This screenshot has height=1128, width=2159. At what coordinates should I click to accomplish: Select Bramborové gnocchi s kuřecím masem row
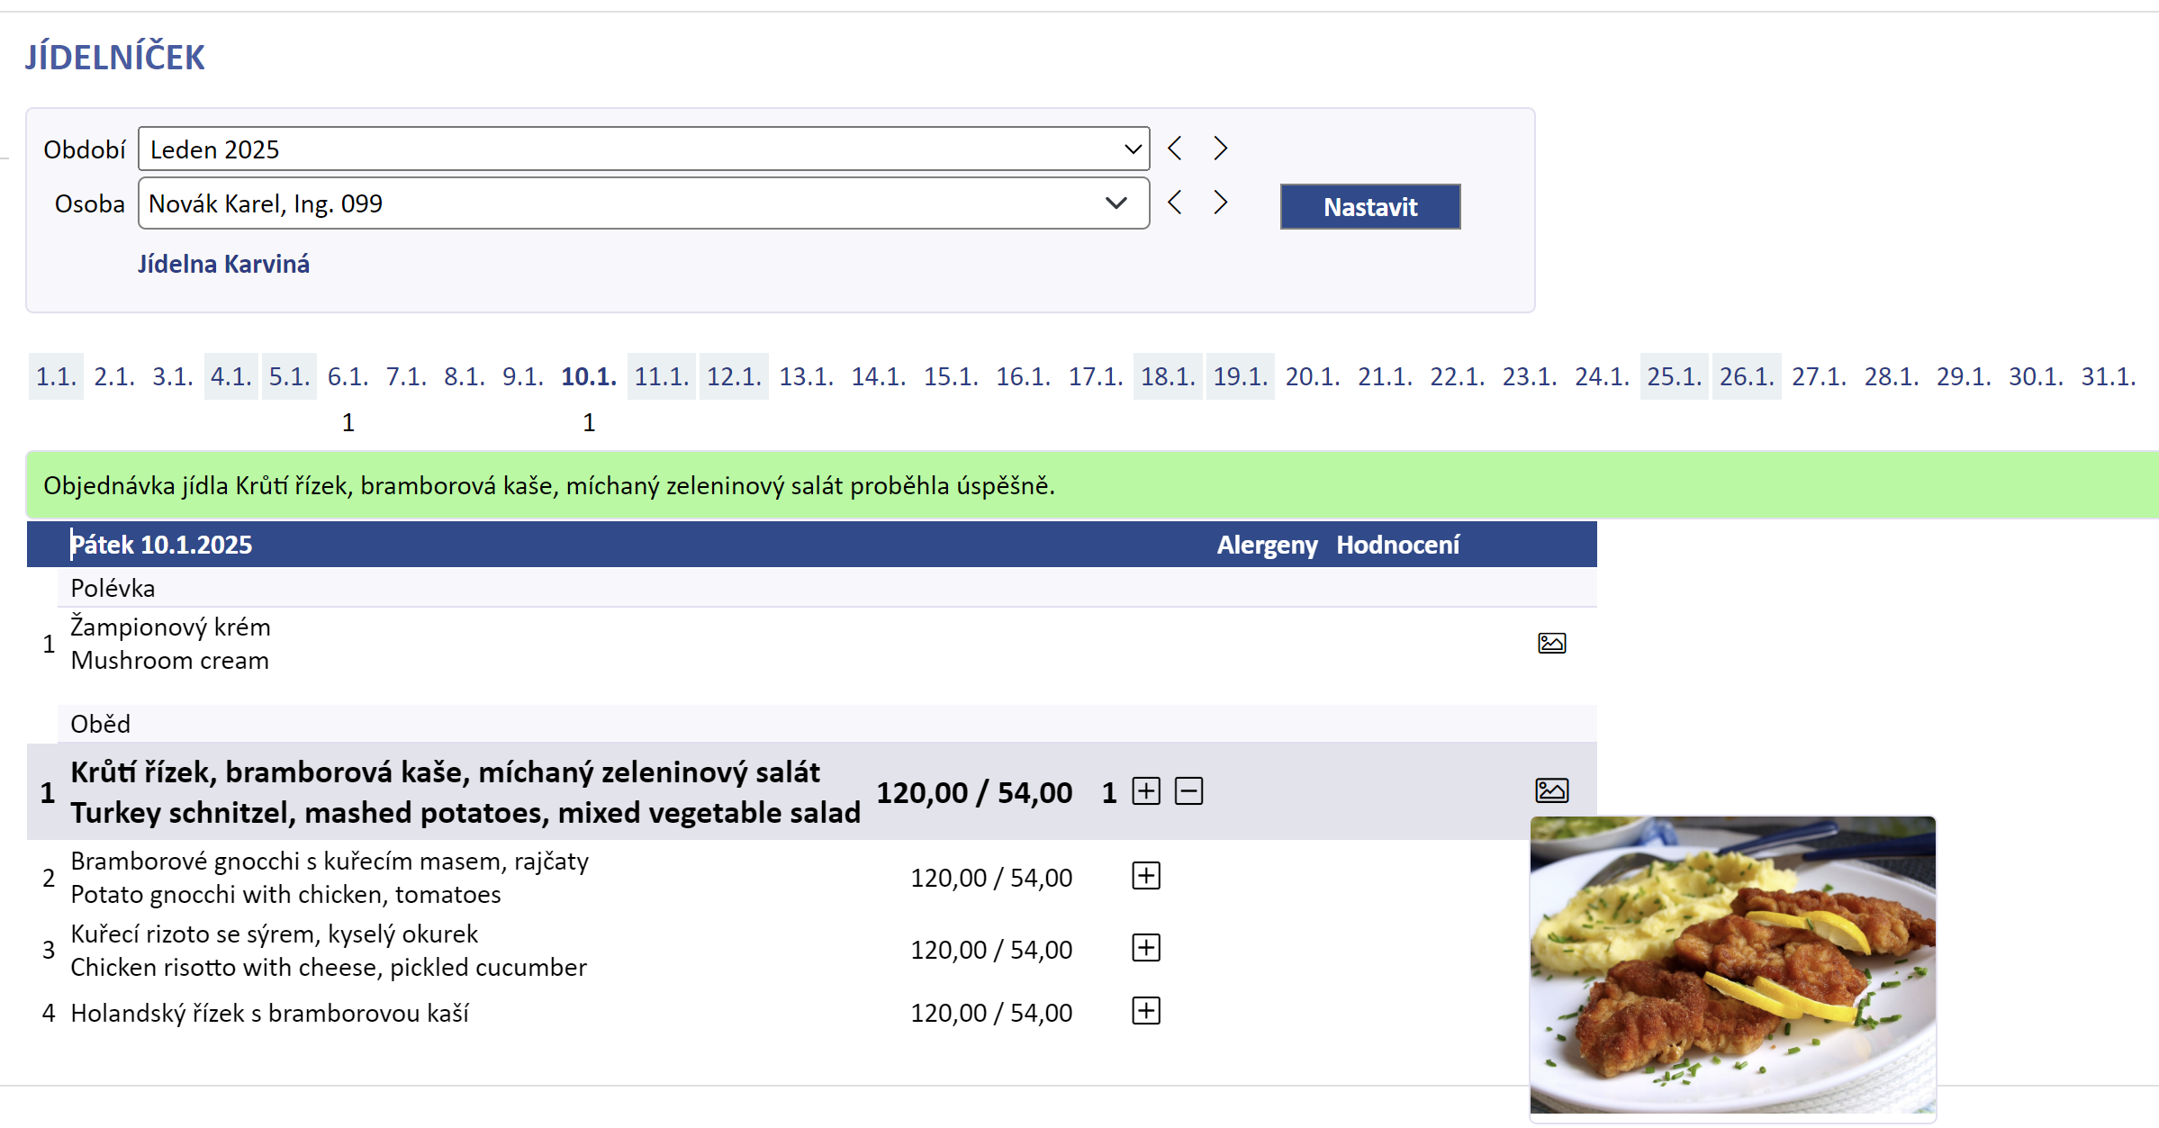[812, 878]
